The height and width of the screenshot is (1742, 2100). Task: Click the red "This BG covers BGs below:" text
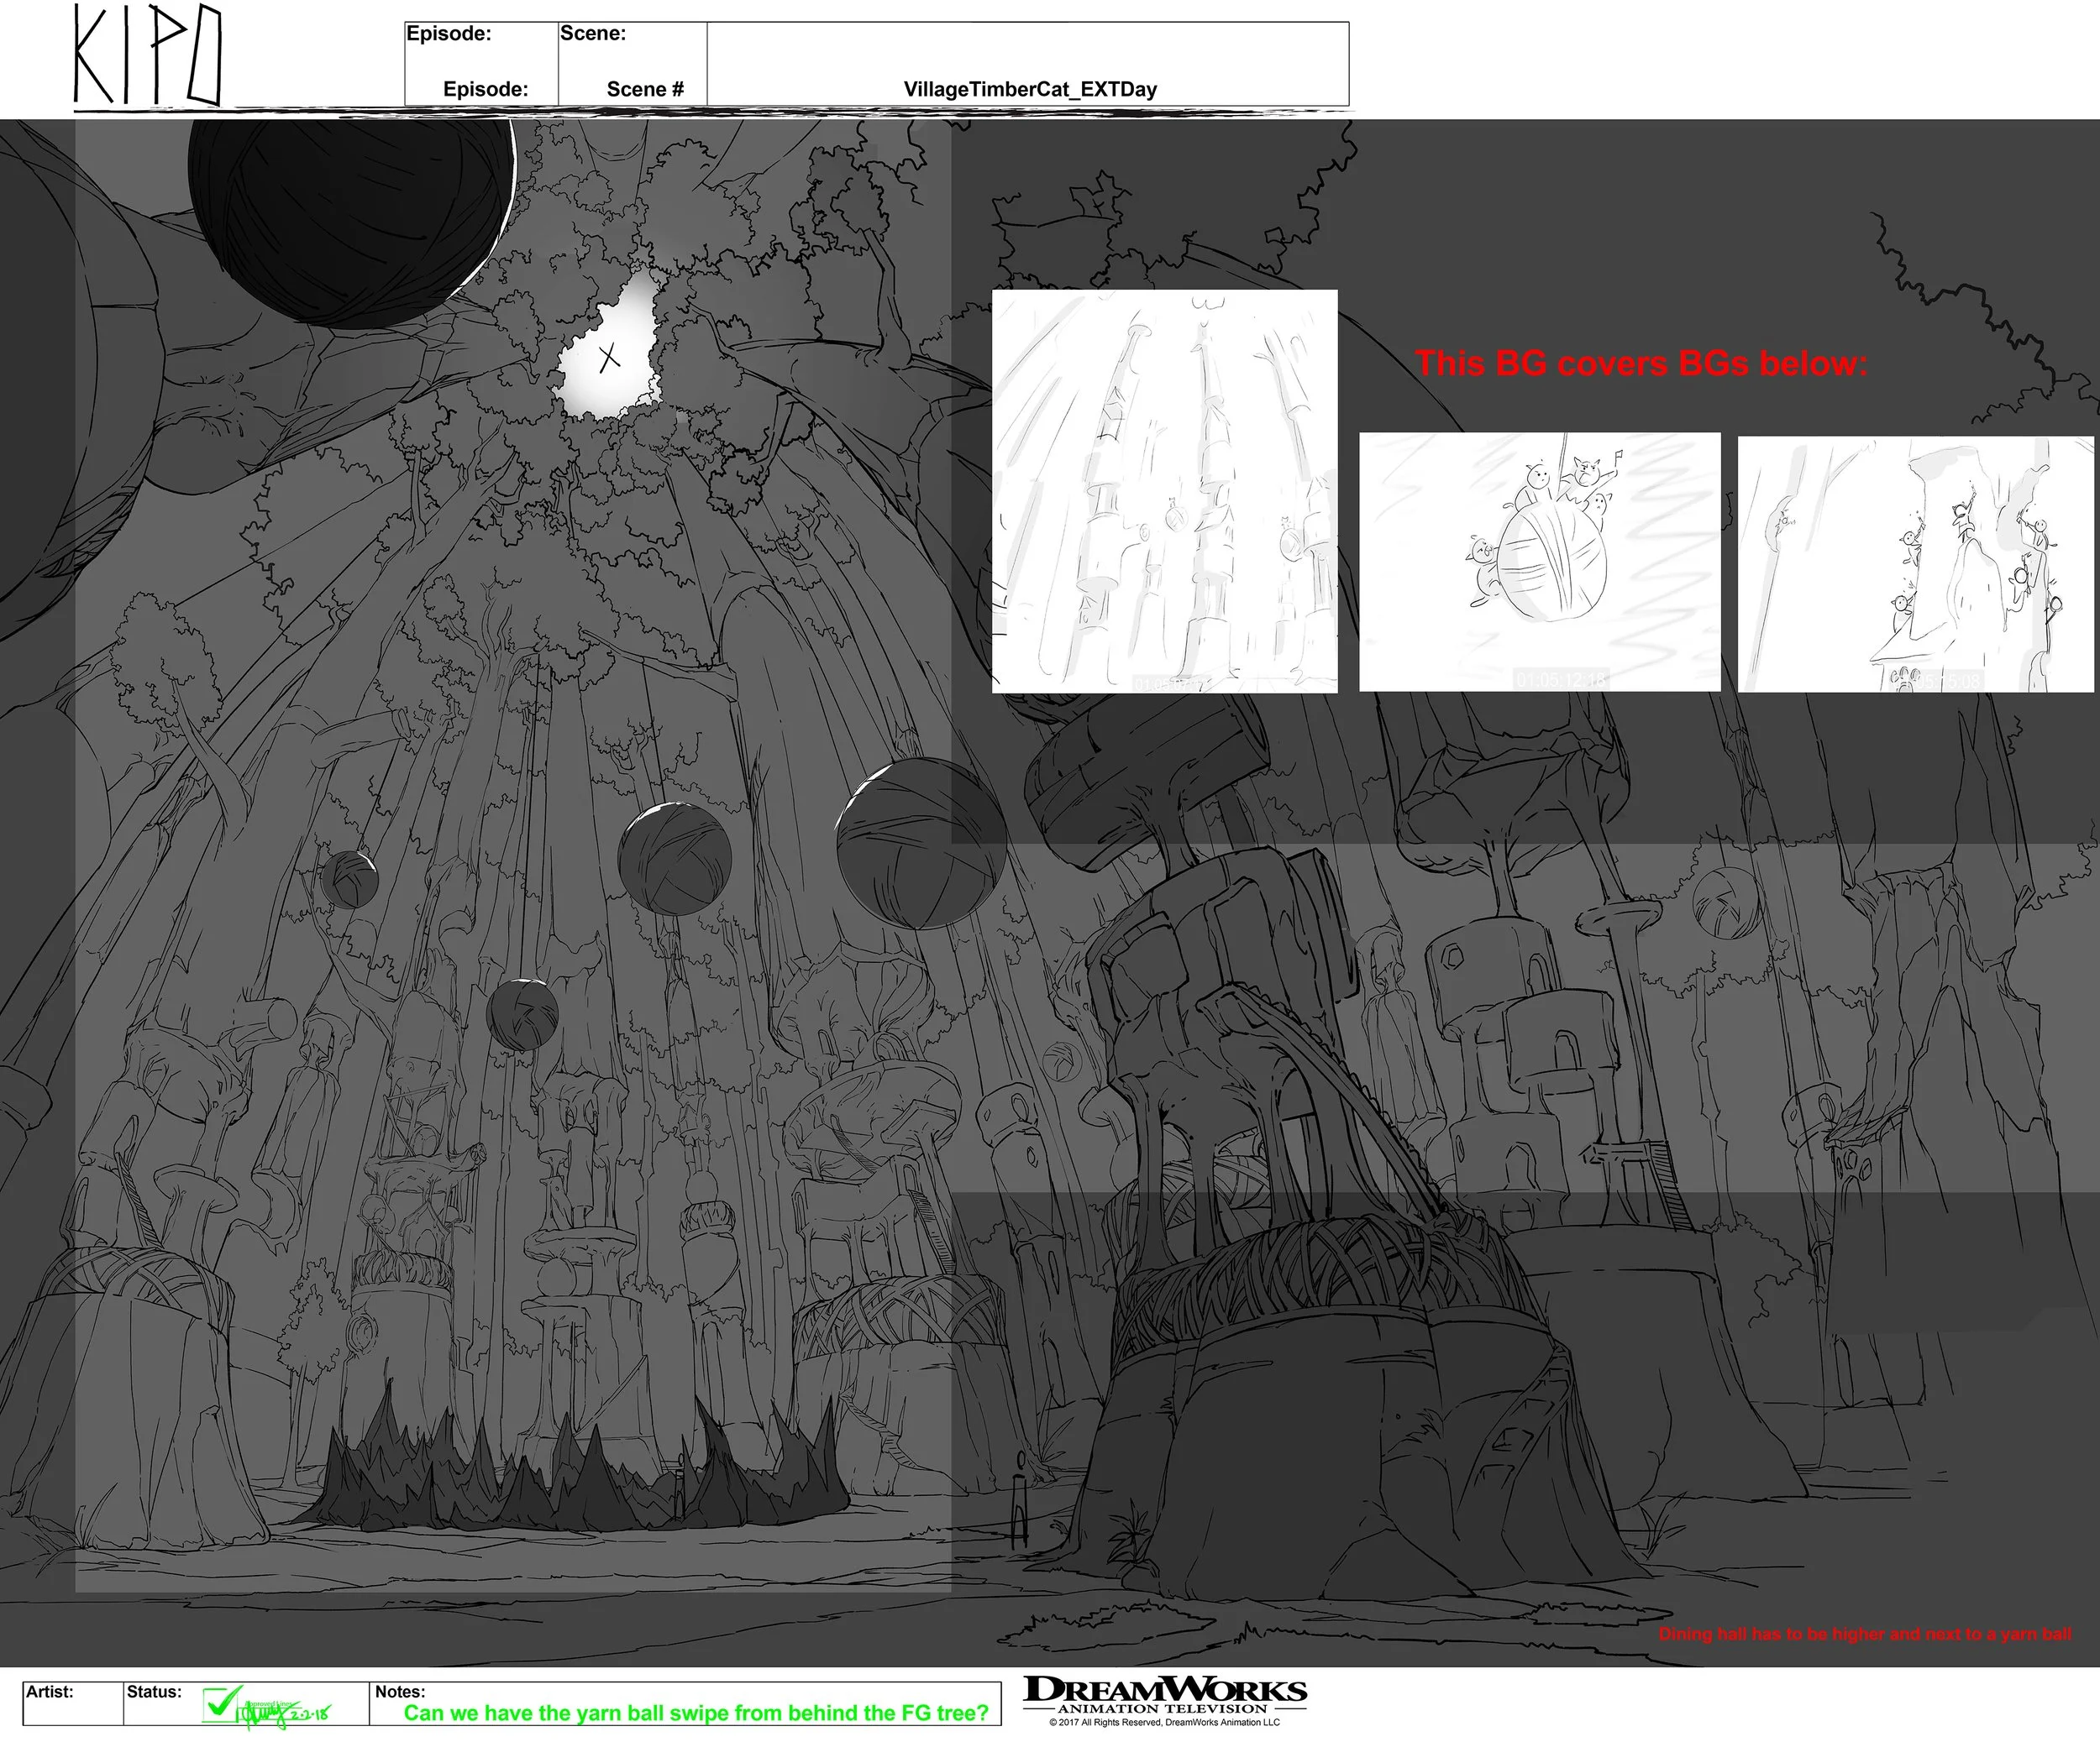(x=1641, y=363)
